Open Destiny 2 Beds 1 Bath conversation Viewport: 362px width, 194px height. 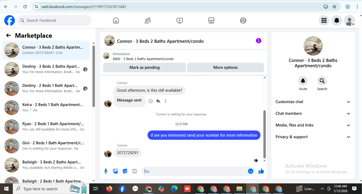click(46, 88)
